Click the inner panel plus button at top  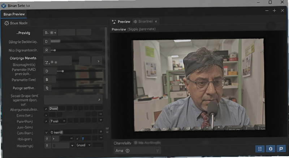[x=275, y=11]
